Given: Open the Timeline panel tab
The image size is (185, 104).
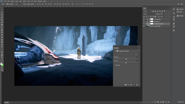Looking at the screenshot, I should click(7, 102).
